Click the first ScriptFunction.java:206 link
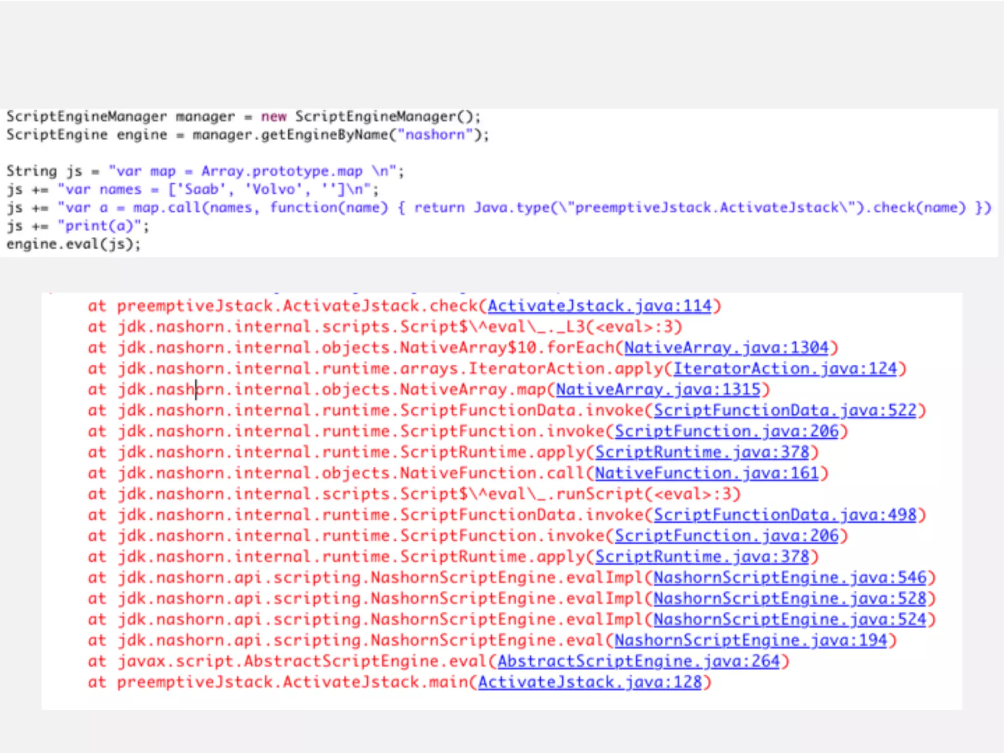The width and height of the screenshot is (1004, 753). (x=727, y=431)
